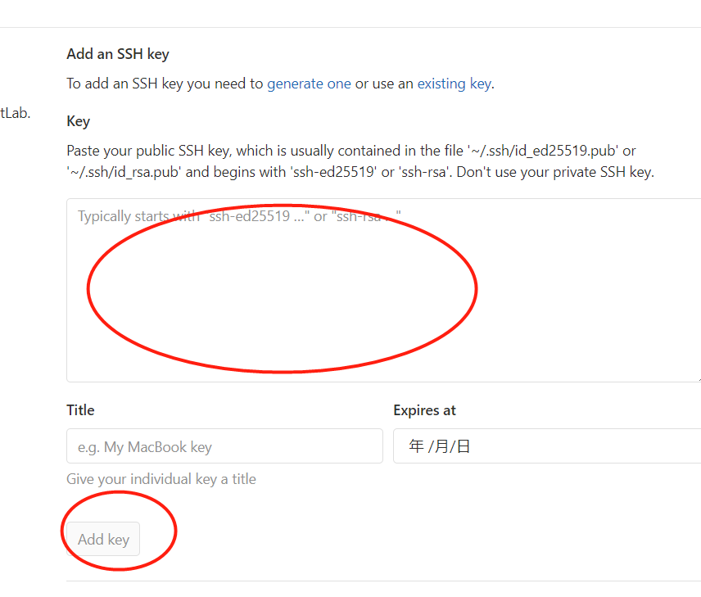Select the 'Paste your public SSH key' description
The image size is (701, 597).
point(360,161)
